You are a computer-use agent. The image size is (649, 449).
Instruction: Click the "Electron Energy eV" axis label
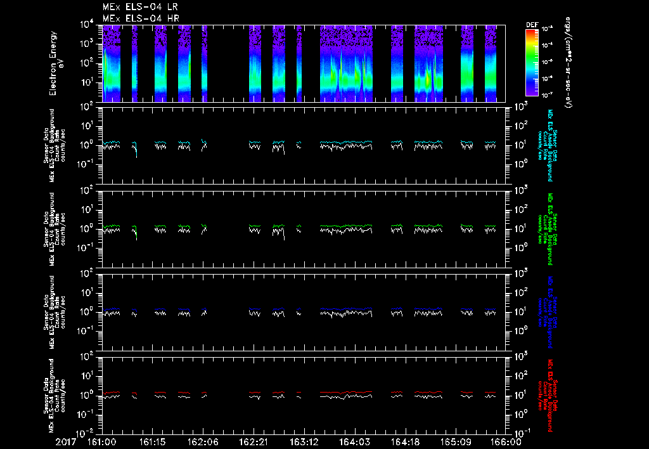(56, 63)
